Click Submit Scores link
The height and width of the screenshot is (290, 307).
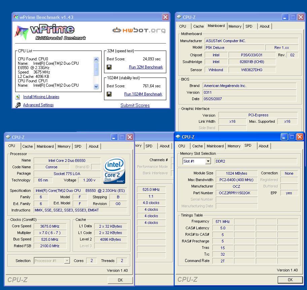pos(135,105)
